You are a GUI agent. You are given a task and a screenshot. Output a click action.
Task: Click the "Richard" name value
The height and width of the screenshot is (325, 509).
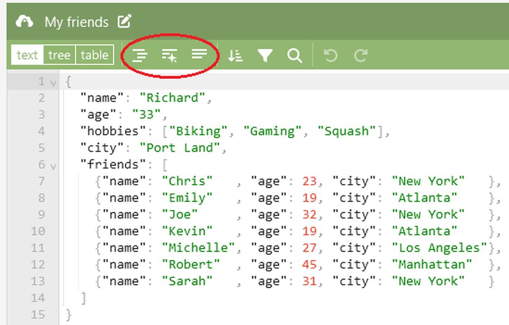173,97
